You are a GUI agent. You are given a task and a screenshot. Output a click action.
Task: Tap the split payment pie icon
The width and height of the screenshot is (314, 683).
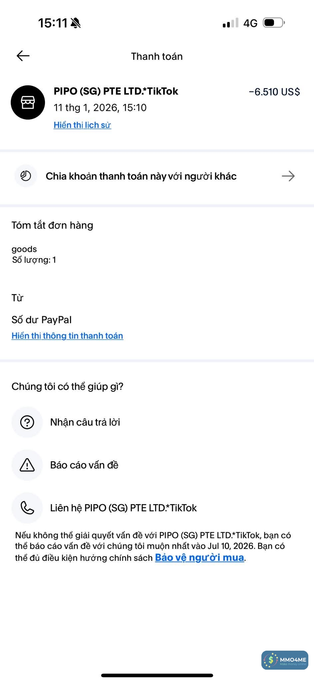(x=26, y=176)
